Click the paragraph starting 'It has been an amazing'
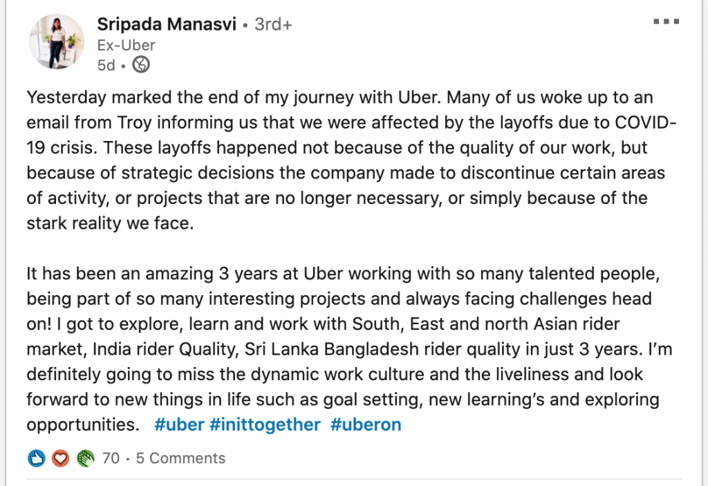 pyautogui.click(x=349, y=348)
